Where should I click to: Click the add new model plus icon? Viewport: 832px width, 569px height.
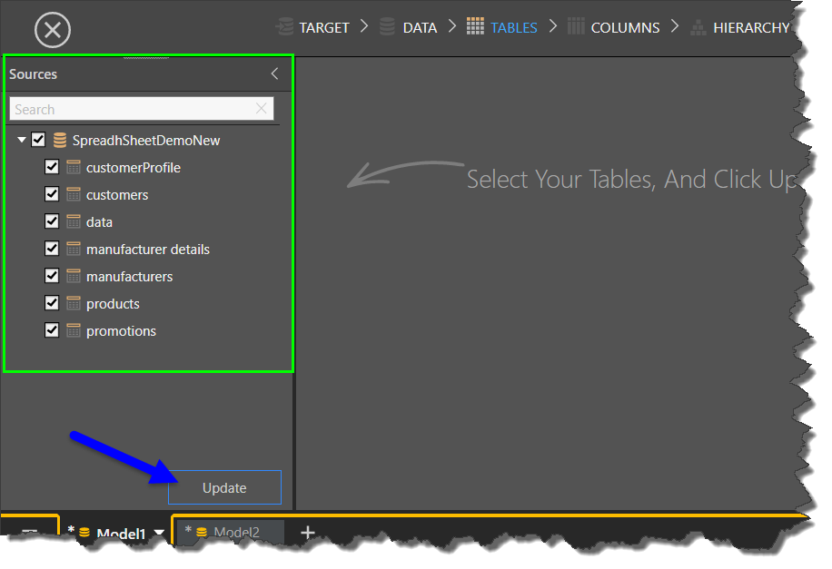307,533
